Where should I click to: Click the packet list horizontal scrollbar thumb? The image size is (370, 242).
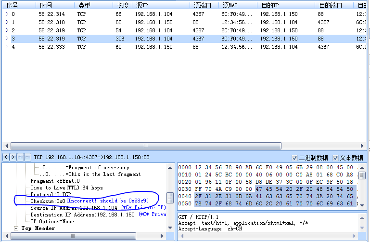click(146, 146)
